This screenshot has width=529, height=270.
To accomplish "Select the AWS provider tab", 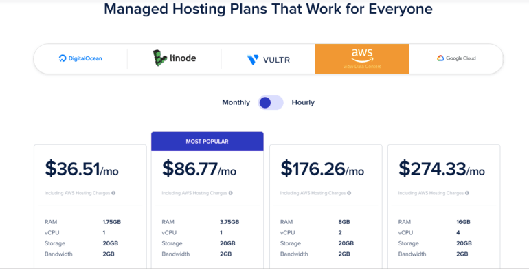I will pos(362,58).
